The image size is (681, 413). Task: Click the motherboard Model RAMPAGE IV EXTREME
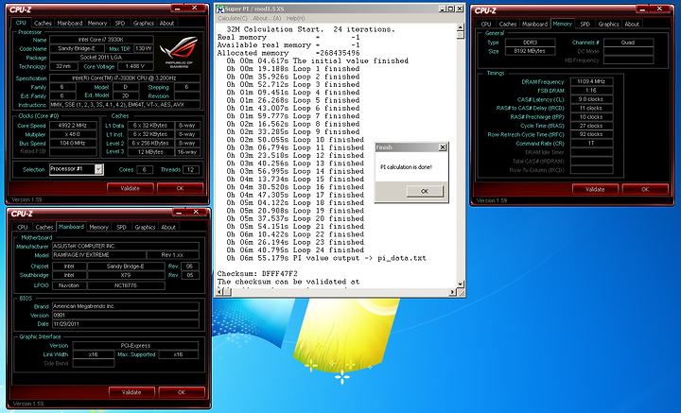(x=98, y=254)
